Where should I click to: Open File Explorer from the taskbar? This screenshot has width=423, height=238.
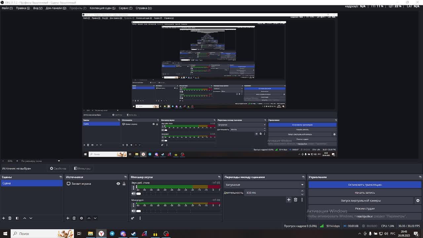pos(90,234)
